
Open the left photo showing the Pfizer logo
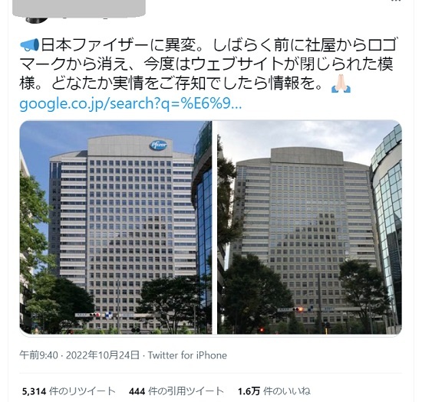[116, 227]
